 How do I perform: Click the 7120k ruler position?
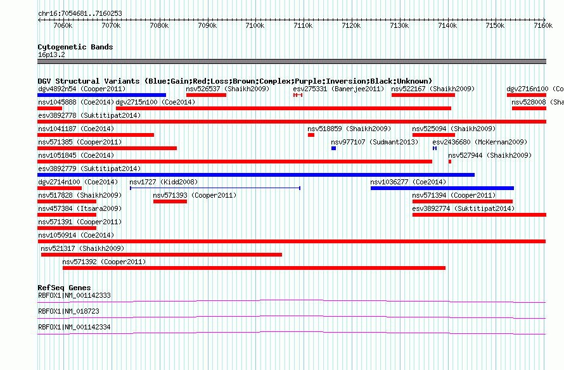(x=351, y=25)
